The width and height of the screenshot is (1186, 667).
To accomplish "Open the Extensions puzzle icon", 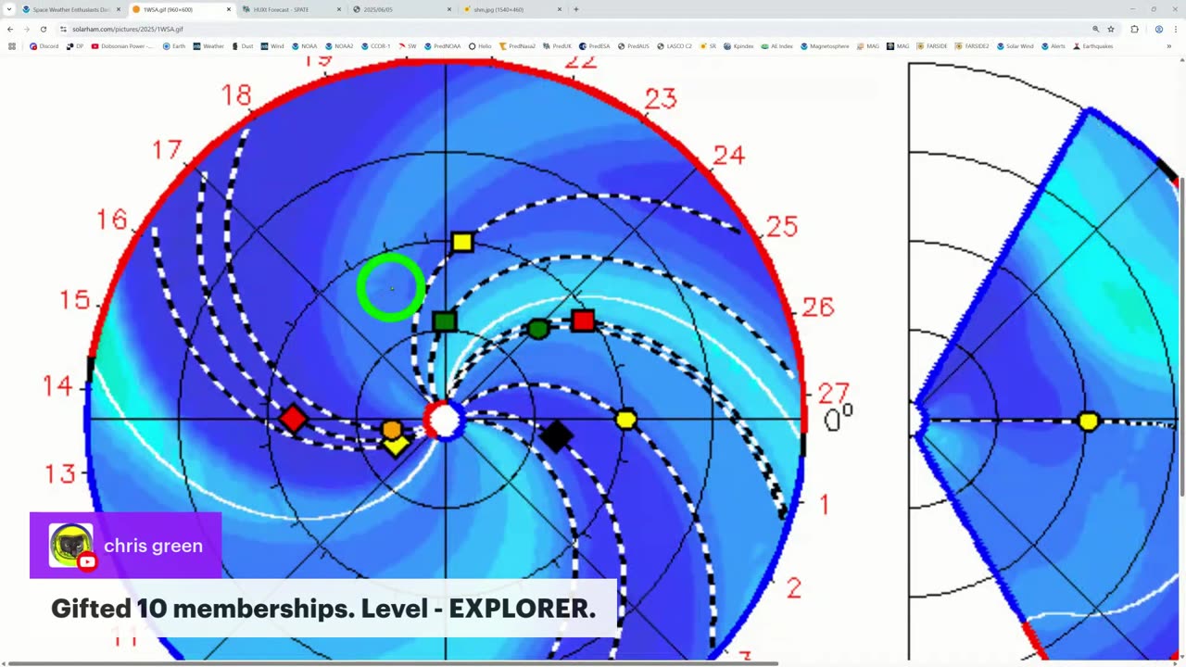I will [1134, 29].
